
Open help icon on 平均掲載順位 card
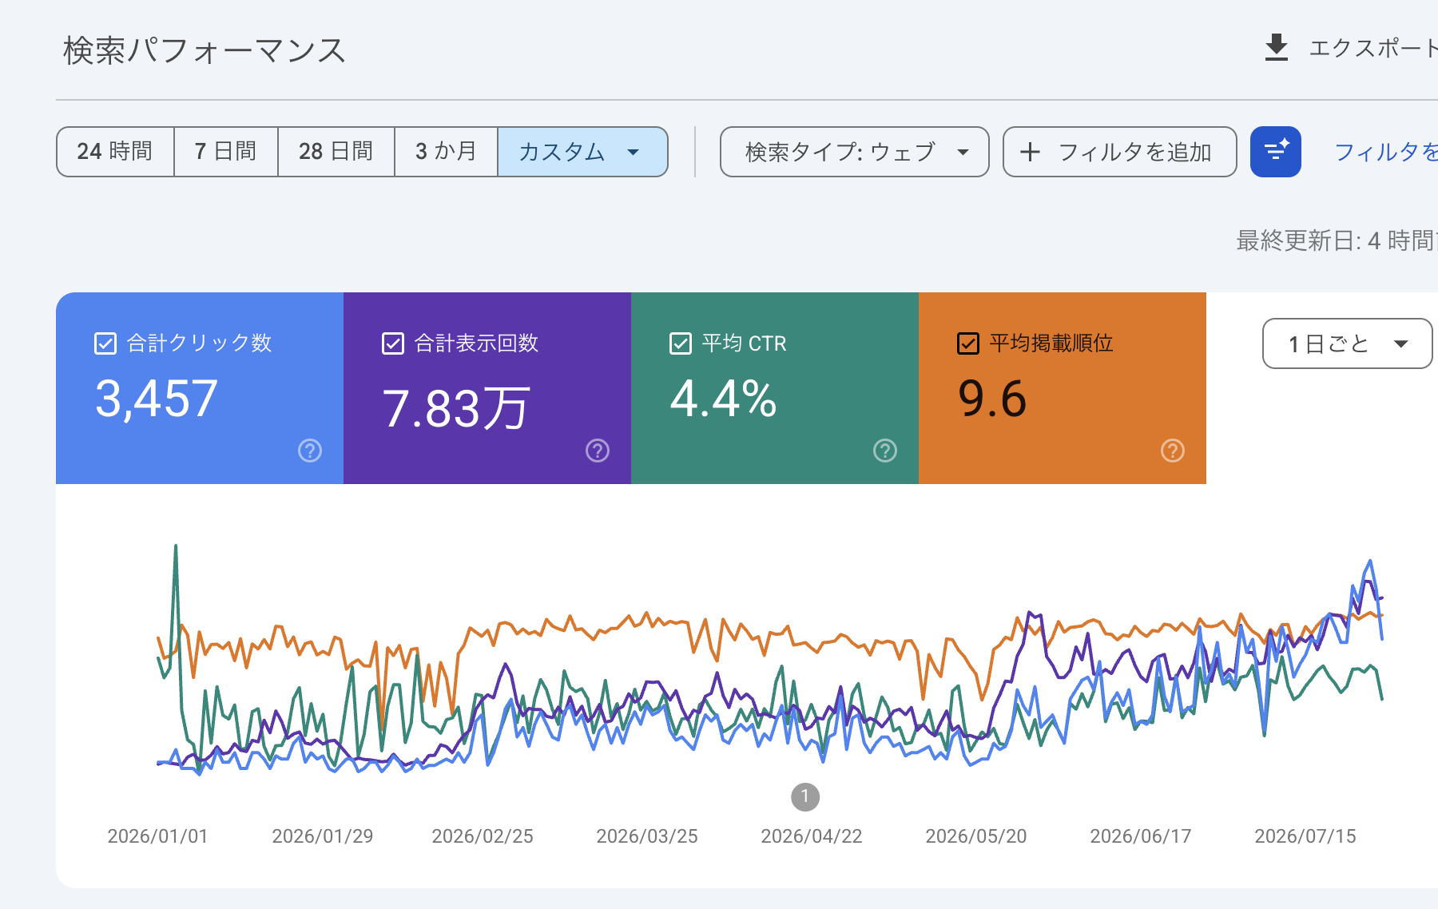click(1173, 451)
